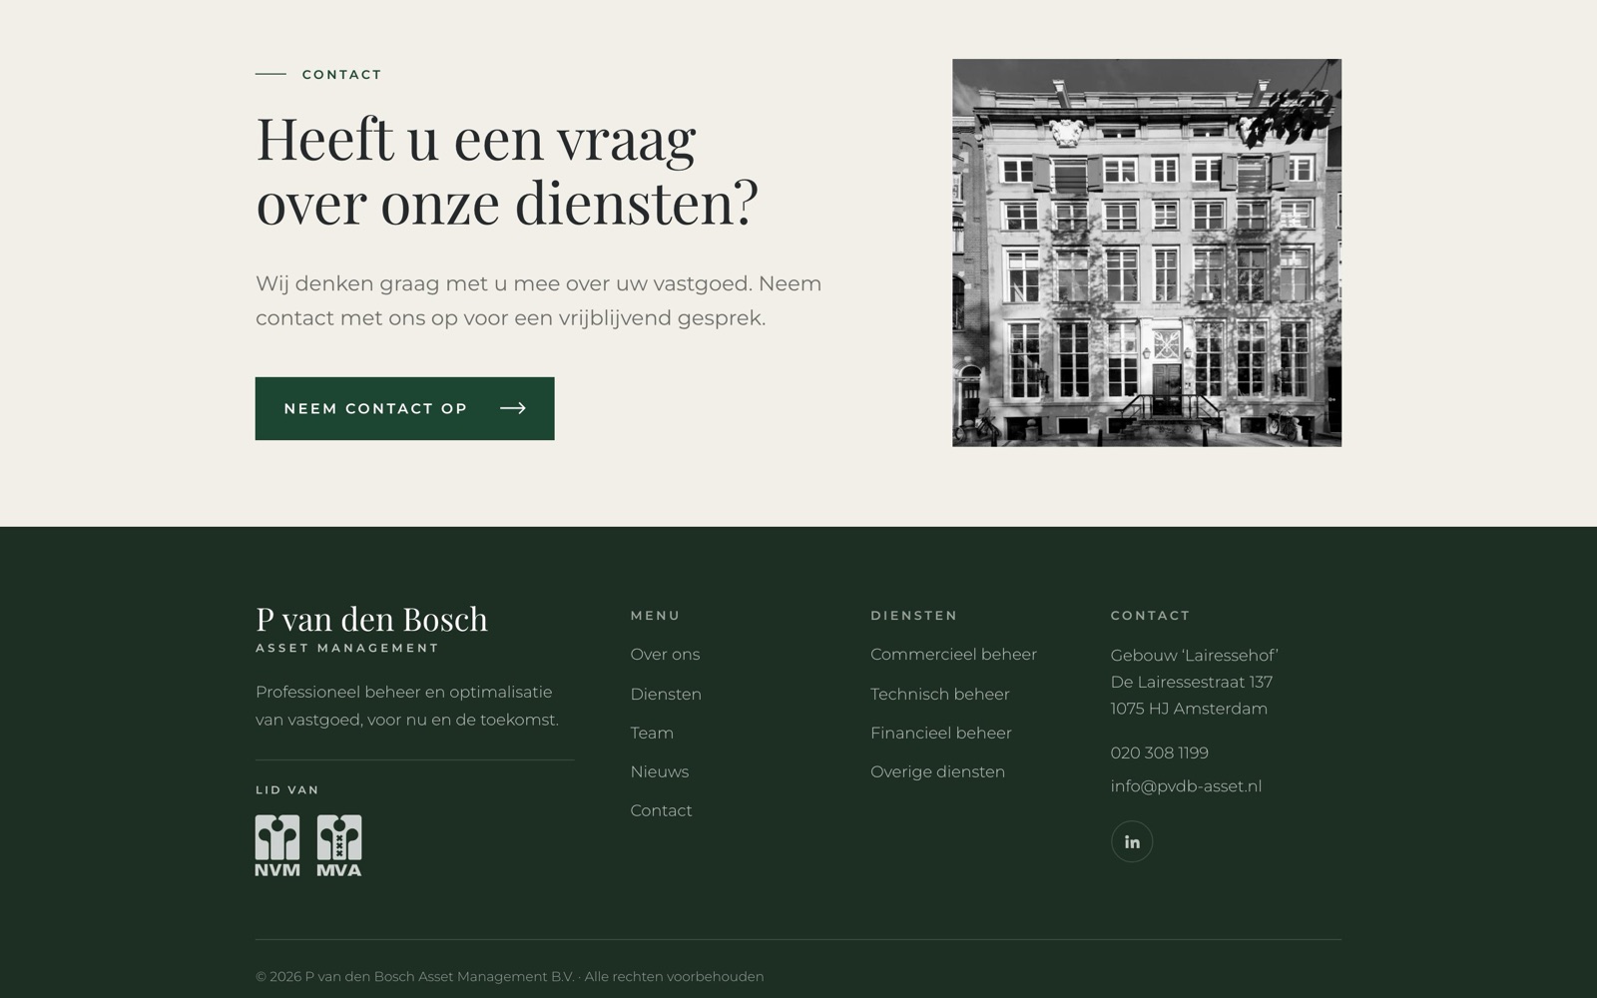Image resolution: width=1597 pixels, height=998 pixels.
Task: Click the DIENSTEN column heading
Action: click(x=914, y=616)
